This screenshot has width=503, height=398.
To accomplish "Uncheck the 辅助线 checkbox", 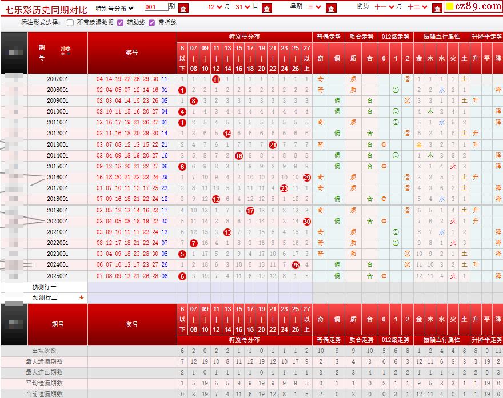I will pos(120,23).
